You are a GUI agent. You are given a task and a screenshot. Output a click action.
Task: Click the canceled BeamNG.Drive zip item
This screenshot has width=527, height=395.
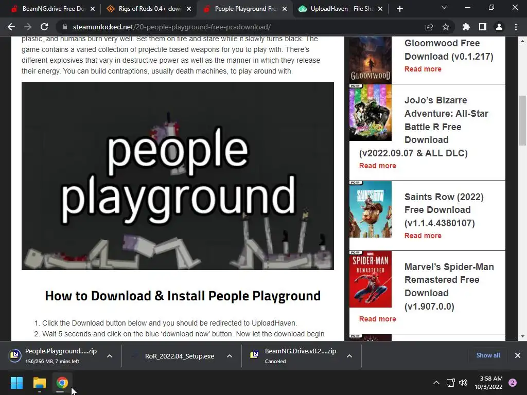(x=294, y=356)
